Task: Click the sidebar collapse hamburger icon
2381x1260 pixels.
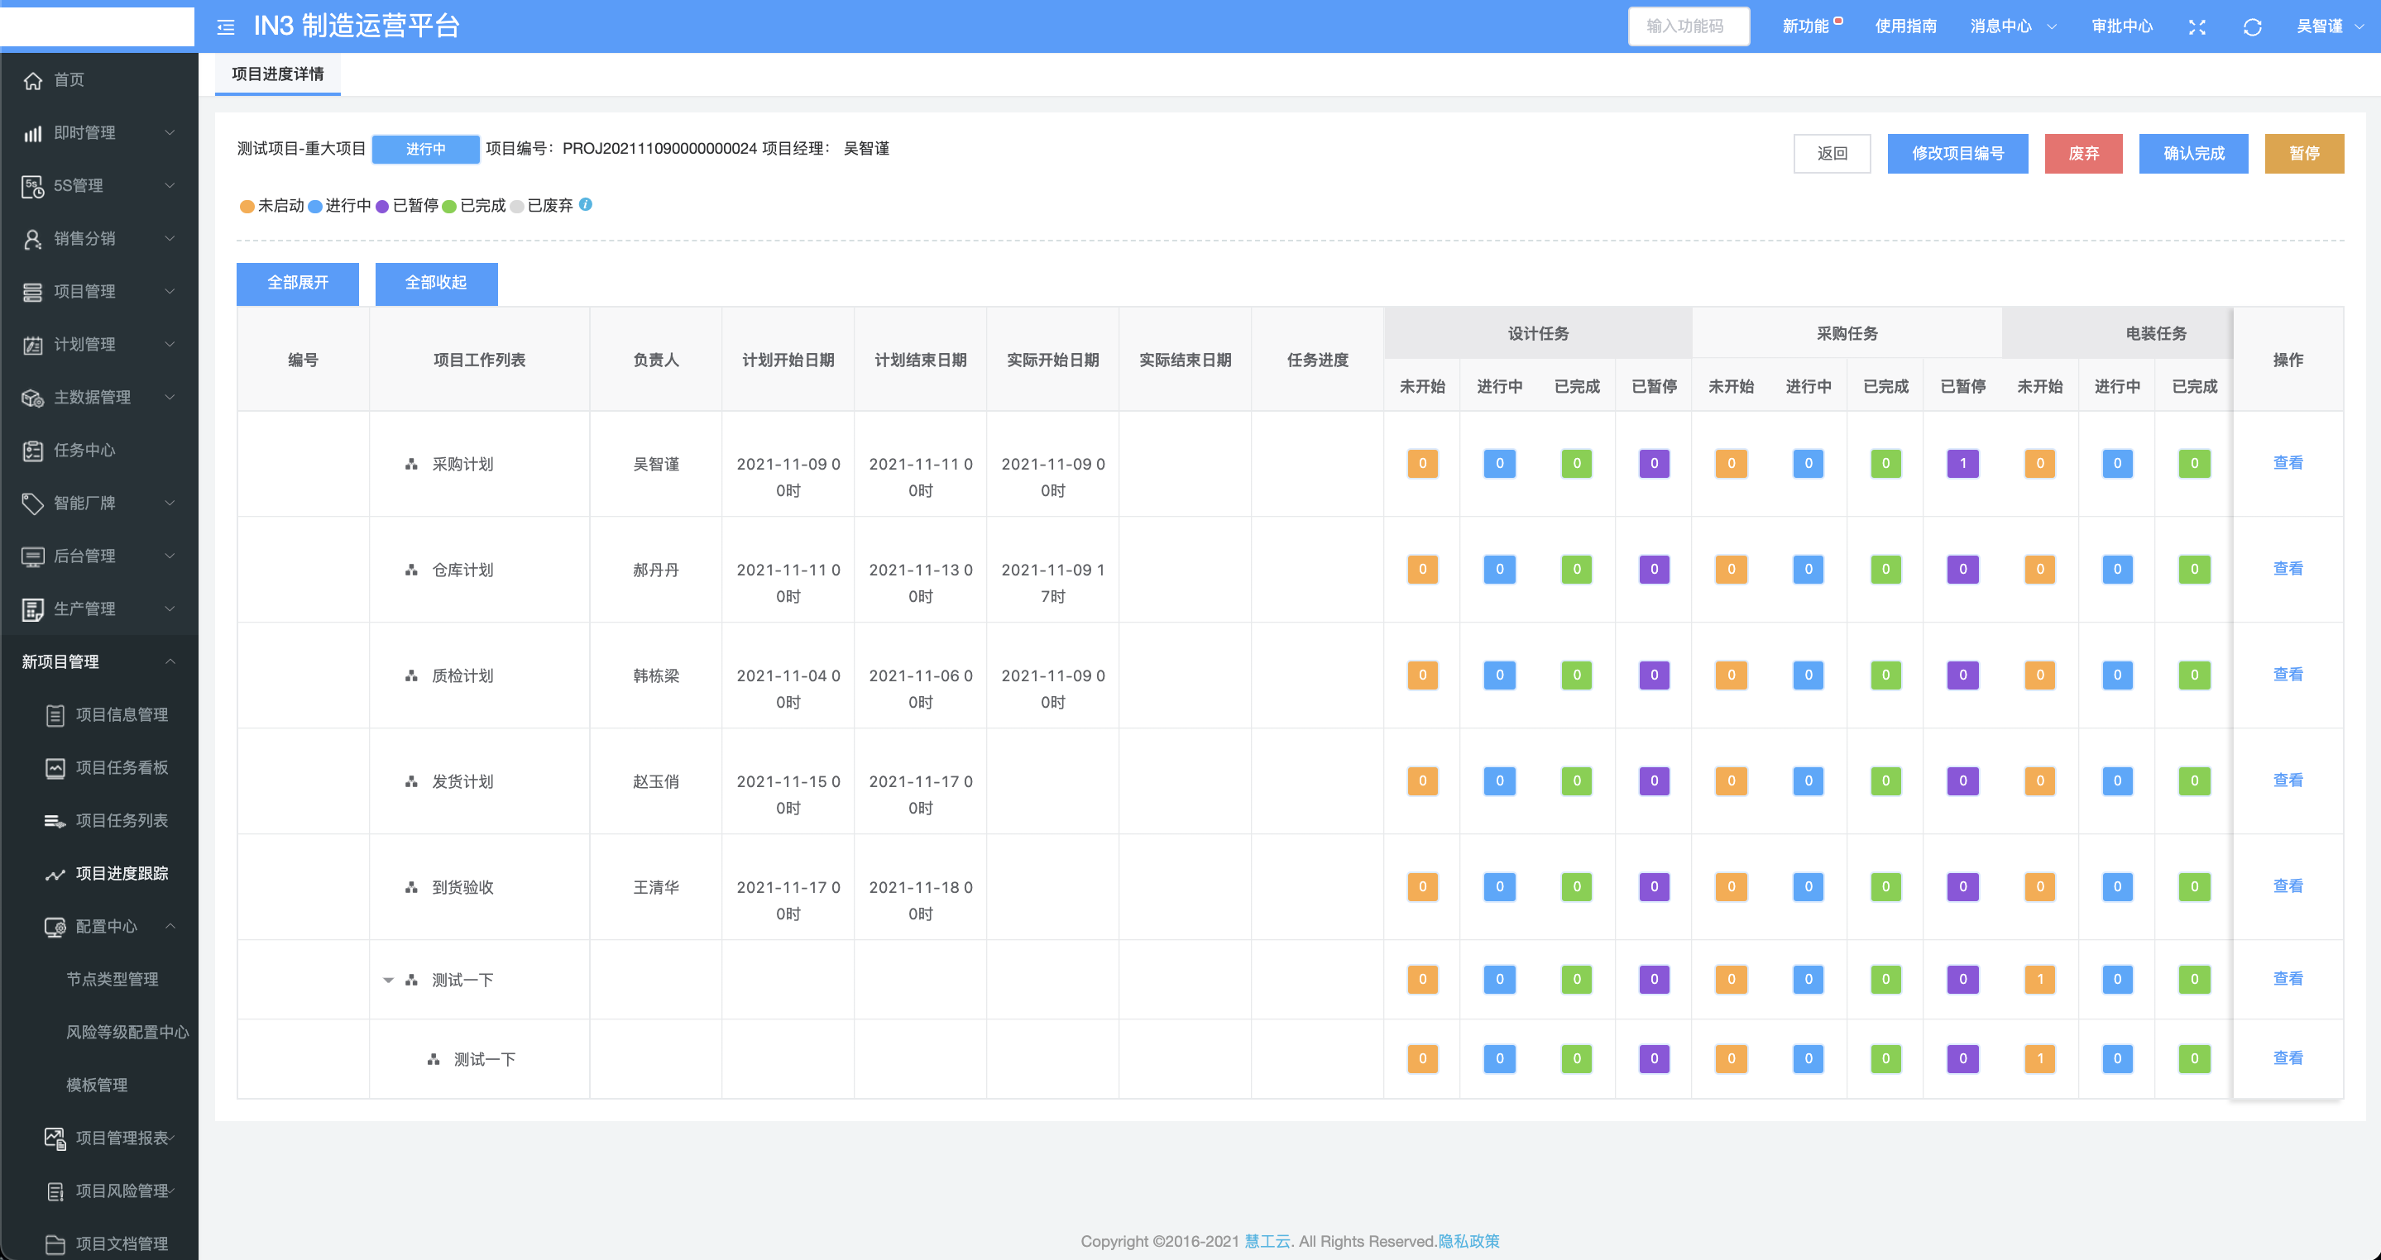Action: point(226,26)
